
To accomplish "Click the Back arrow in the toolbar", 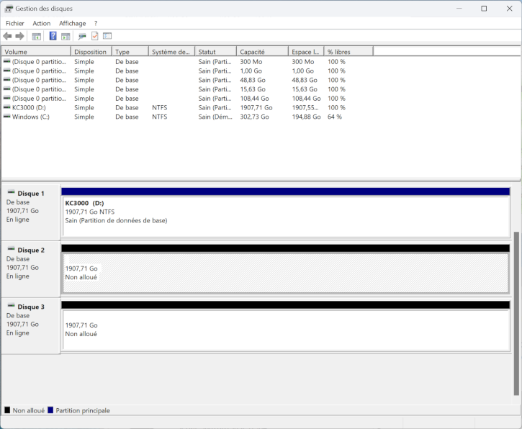I will tap(7, 36).
